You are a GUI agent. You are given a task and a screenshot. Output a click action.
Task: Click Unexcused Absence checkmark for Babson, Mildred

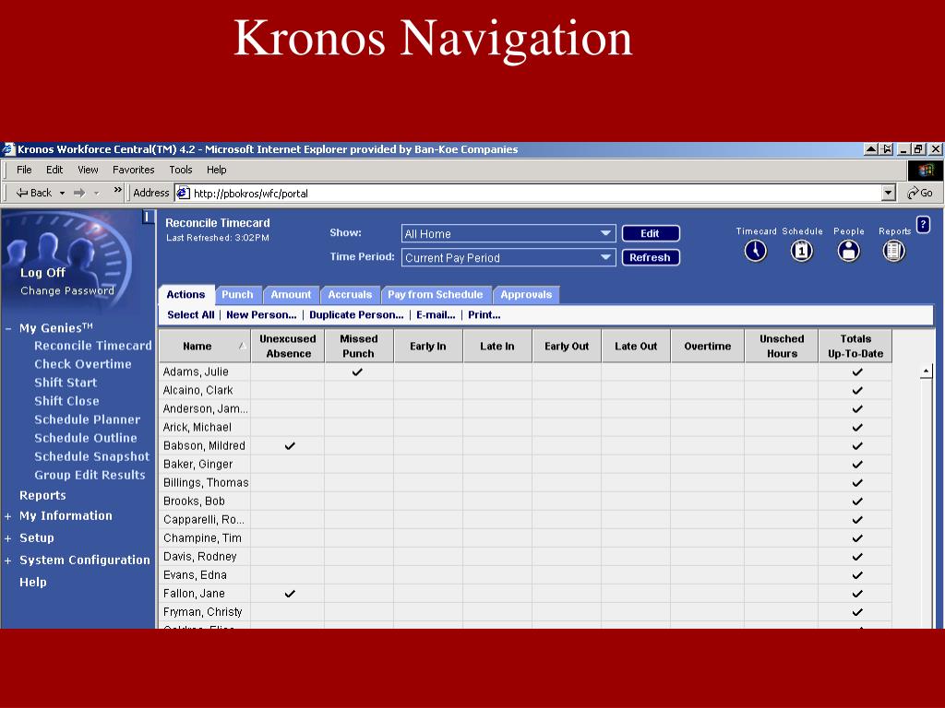click(290, 446)
